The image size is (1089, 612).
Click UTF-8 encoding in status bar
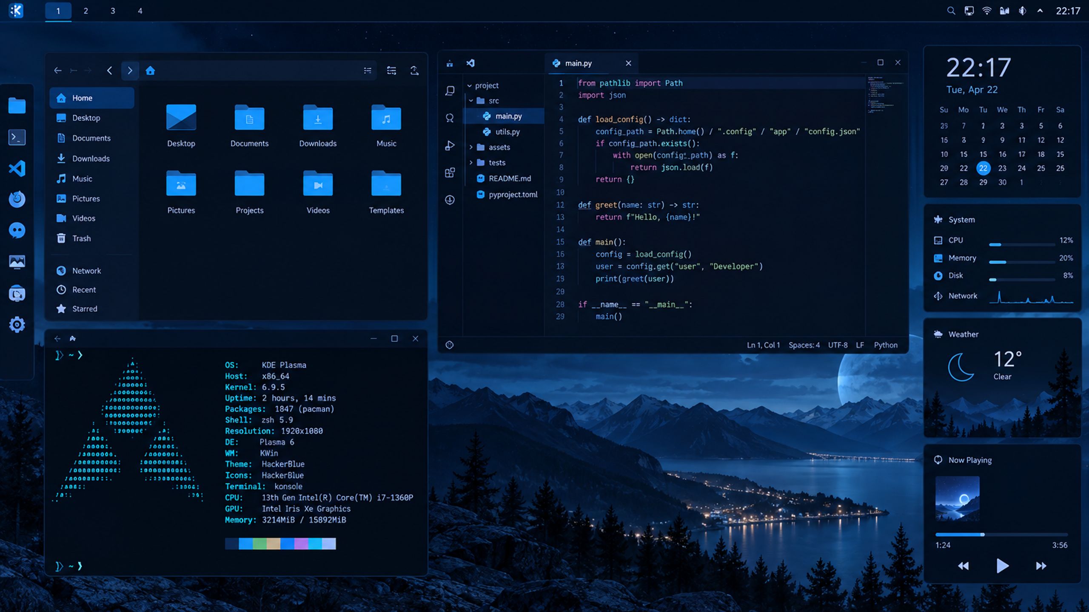838,345
